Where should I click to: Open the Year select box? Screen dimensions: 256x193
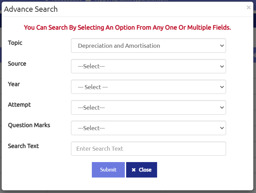[x=148, y=87]
